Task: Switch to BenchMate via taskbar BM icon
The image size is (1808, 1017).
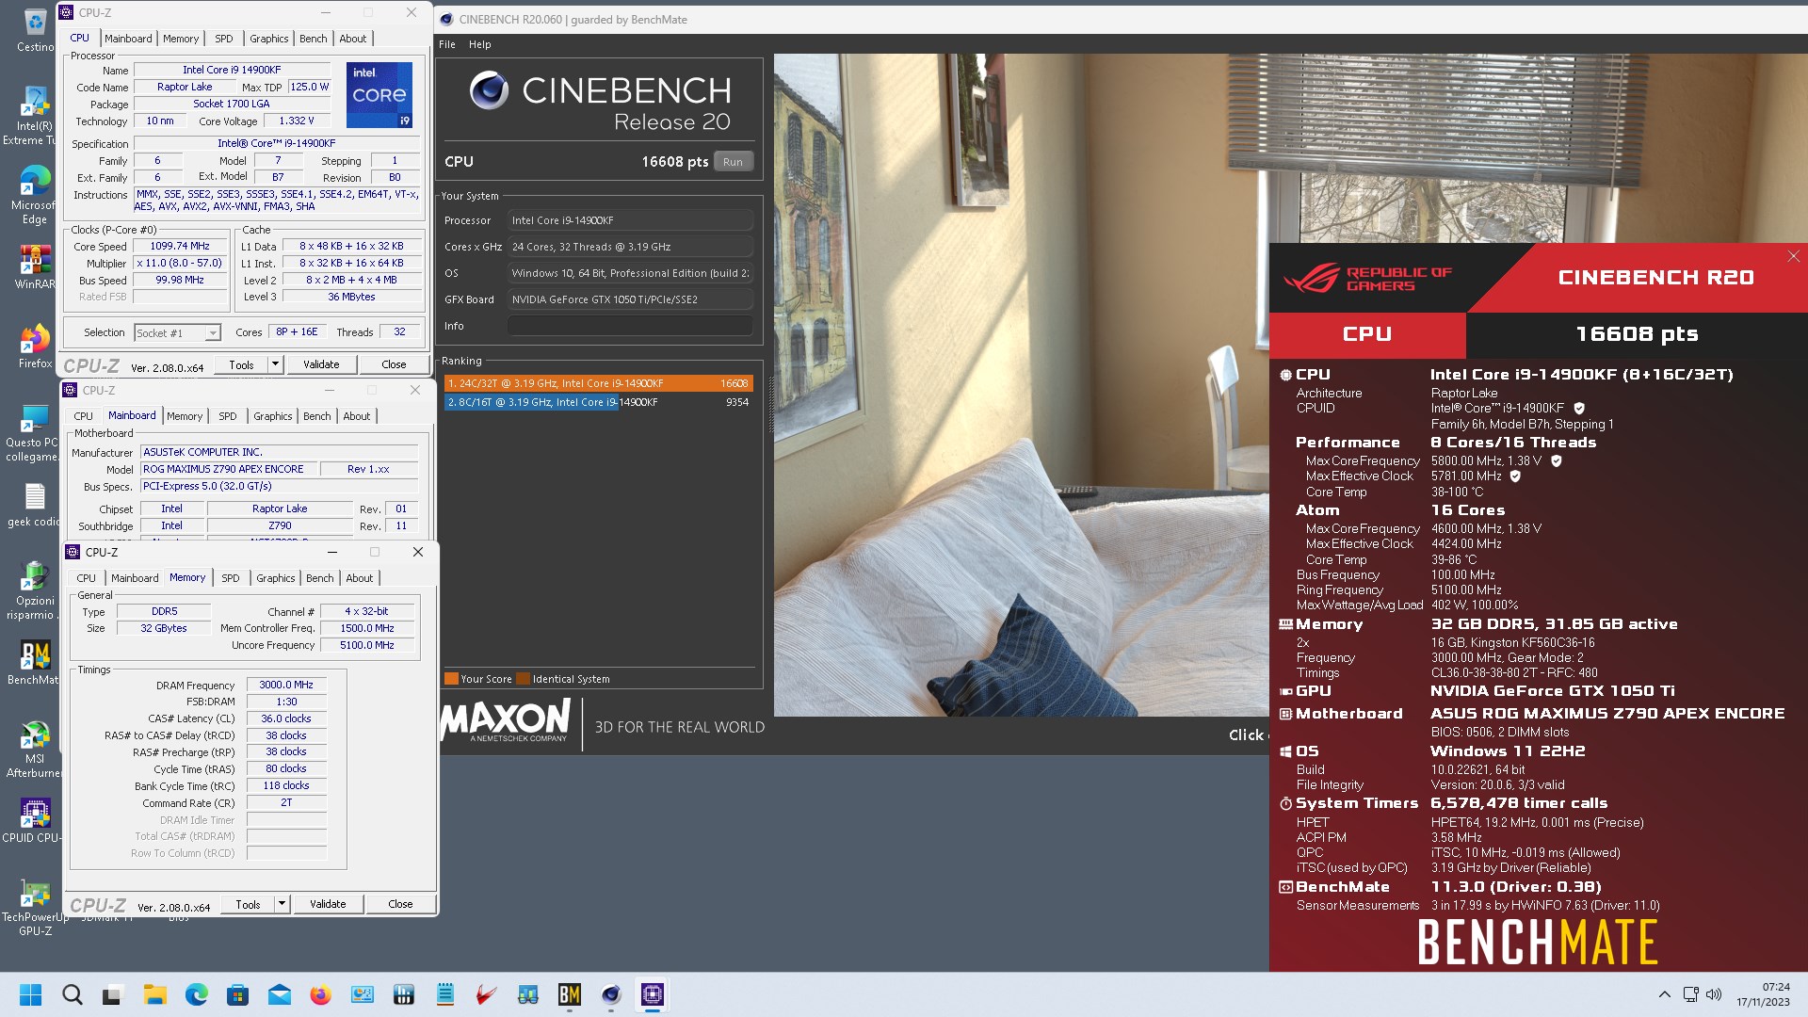Action: pyautogui.click(x=570, y=994)
